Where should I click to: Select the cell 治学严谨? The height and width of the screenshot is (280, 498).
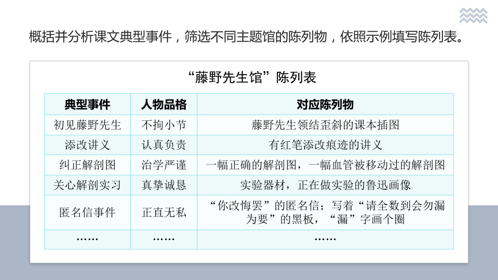164,165
